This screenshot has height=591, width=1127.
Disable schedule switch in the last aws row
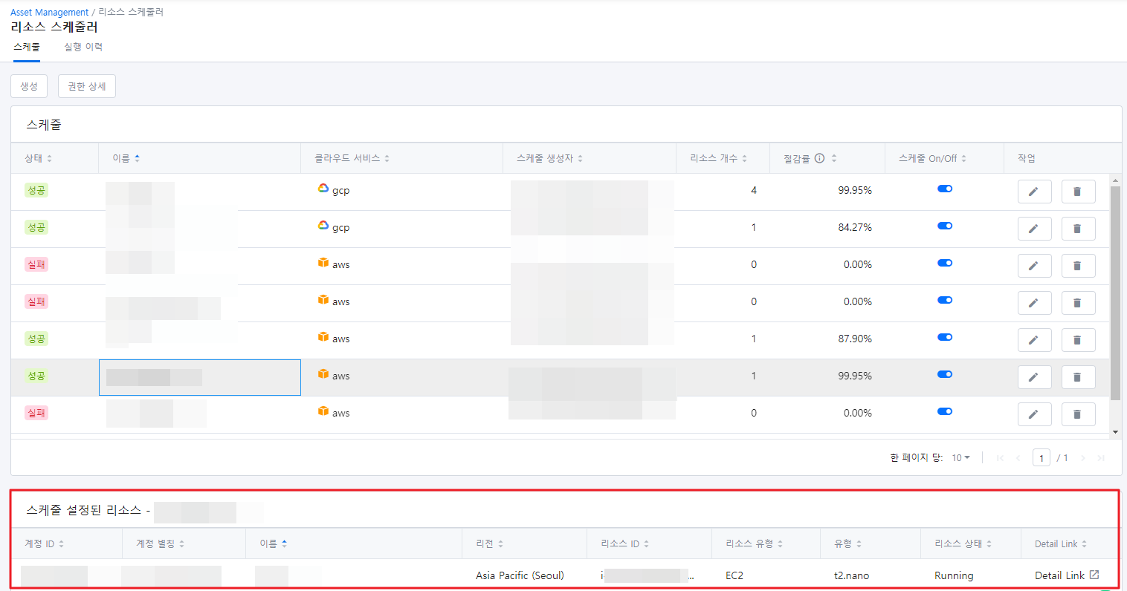tap(945, 411)
